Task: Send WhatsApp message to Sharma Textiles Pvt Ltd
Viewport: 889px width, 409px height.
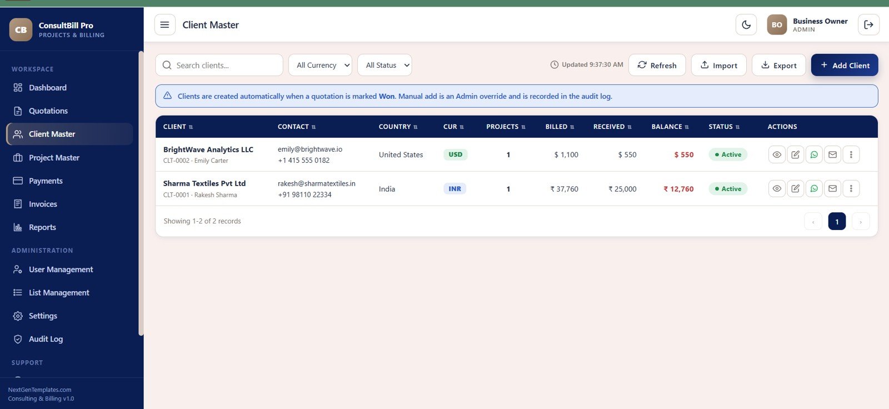Action: pyautogui.click(x=814, y=188)
